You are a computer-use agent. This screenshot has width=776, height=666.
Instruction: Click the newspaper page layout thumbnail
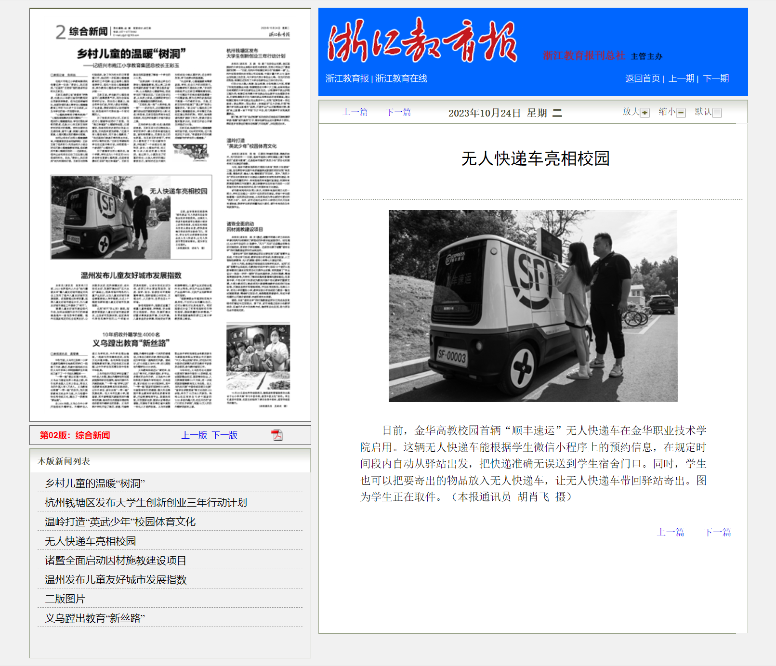point(170,215)
